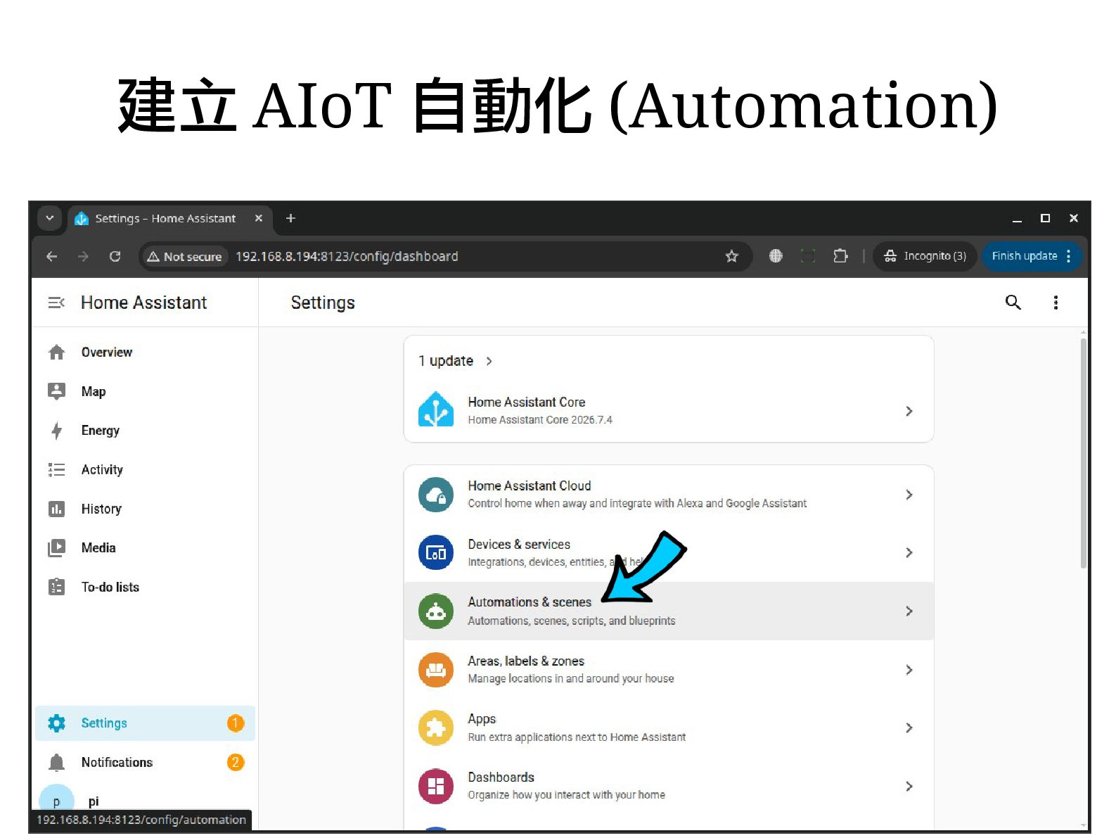Open Areas, labels & zones entry
The width and height of the screenshot is (1116, 838).
pos(669,669)
